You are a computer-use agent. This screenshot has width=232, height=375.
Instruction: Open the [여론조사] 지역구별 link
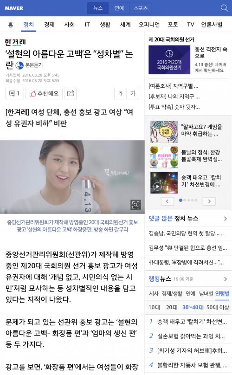tap(174, 86)
